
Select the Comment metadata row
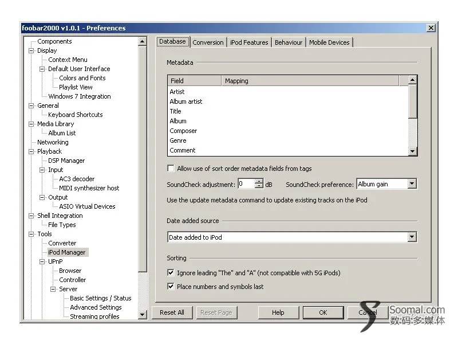point(288,150)
